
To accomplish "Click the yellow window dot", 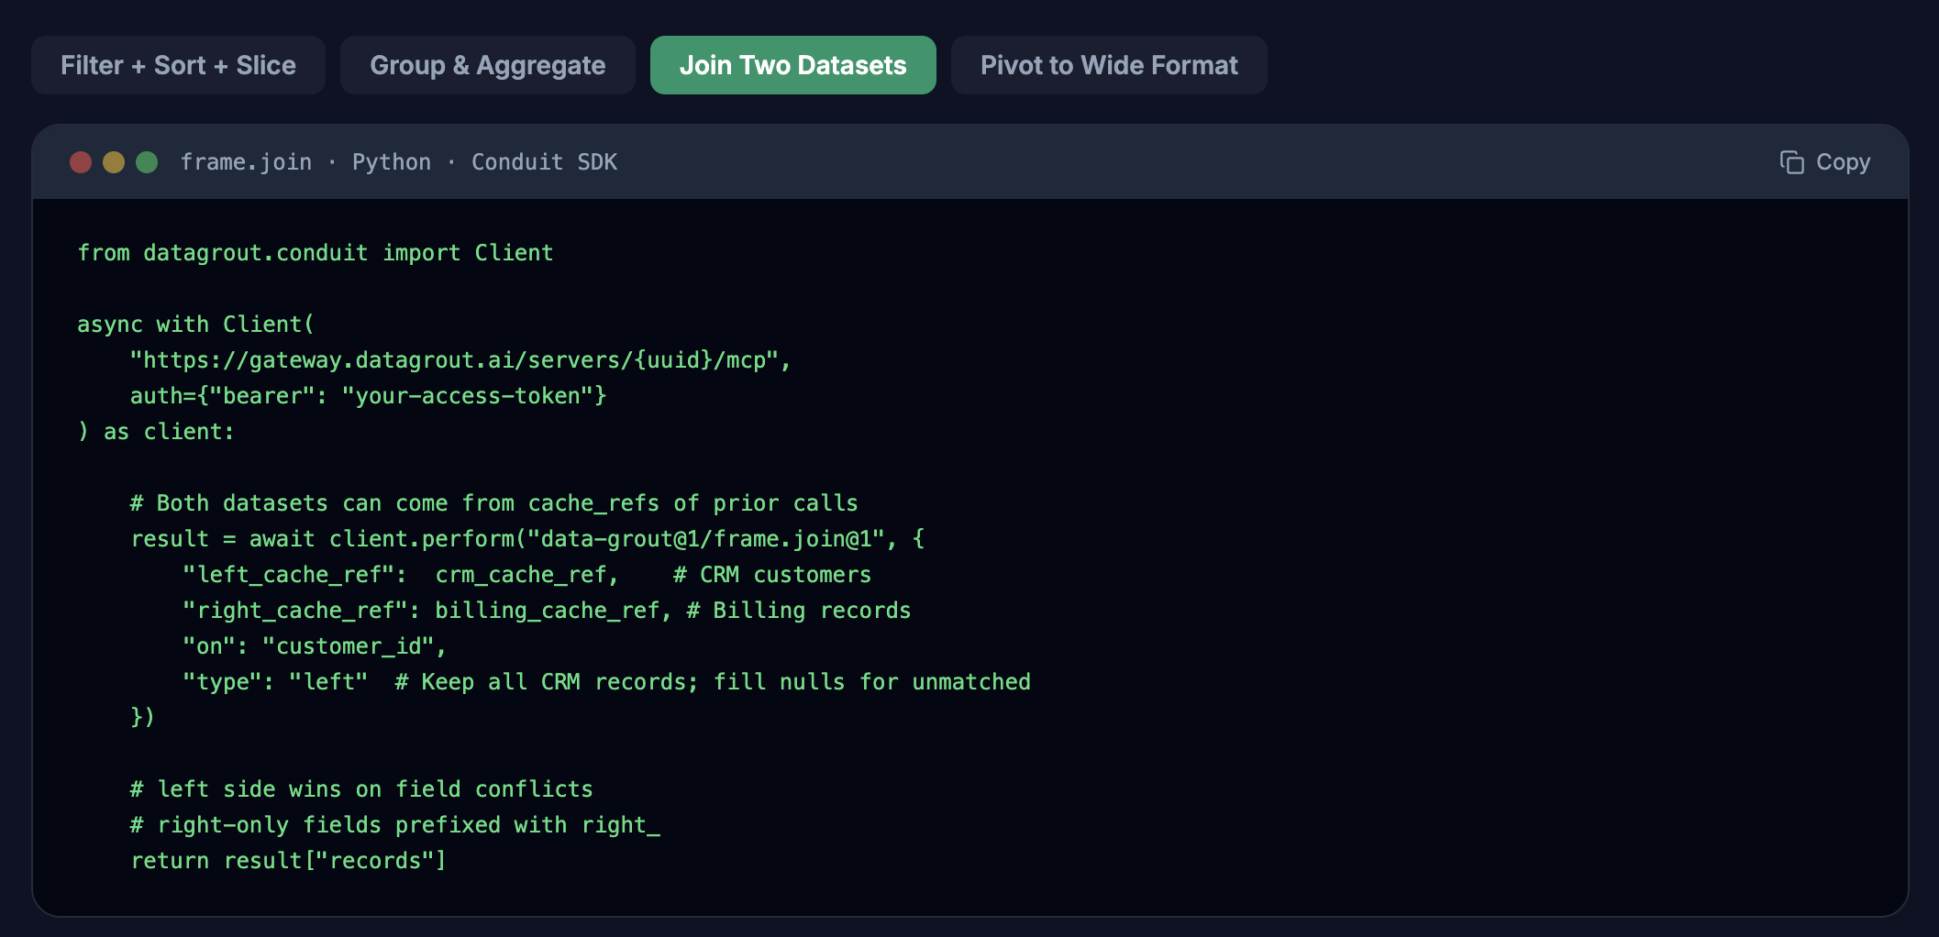I will pos(114,162).
